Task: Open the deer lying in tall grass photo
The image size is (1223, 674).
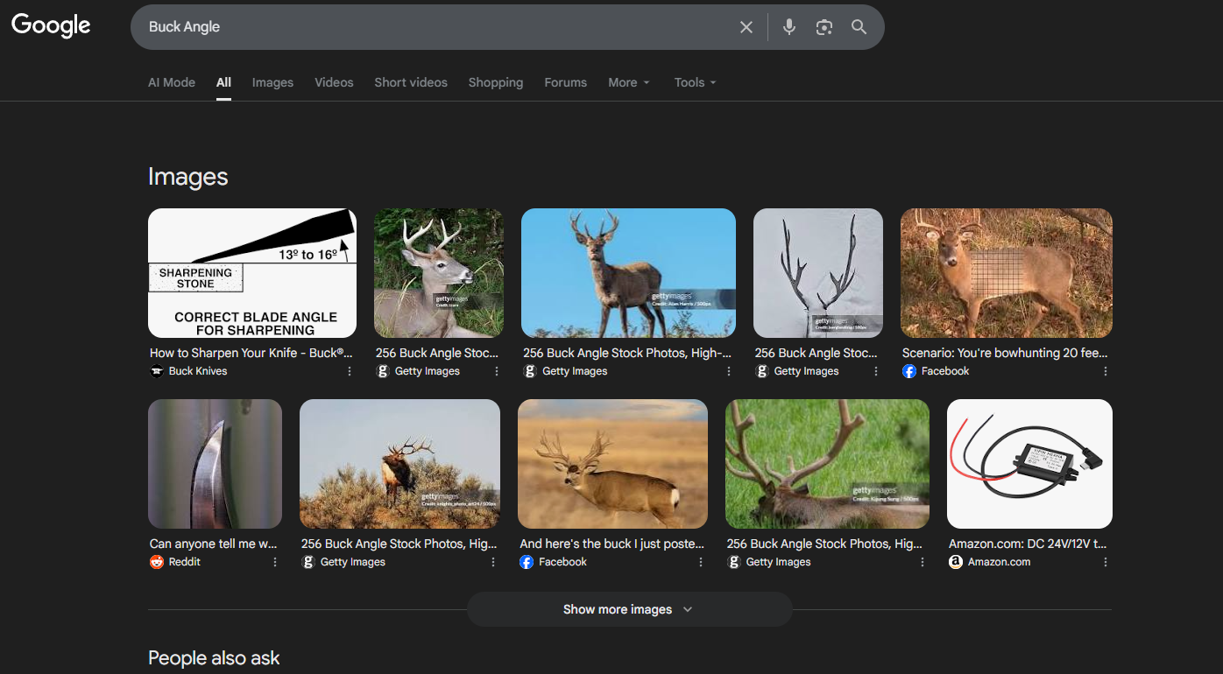Action: click(439, 273)
